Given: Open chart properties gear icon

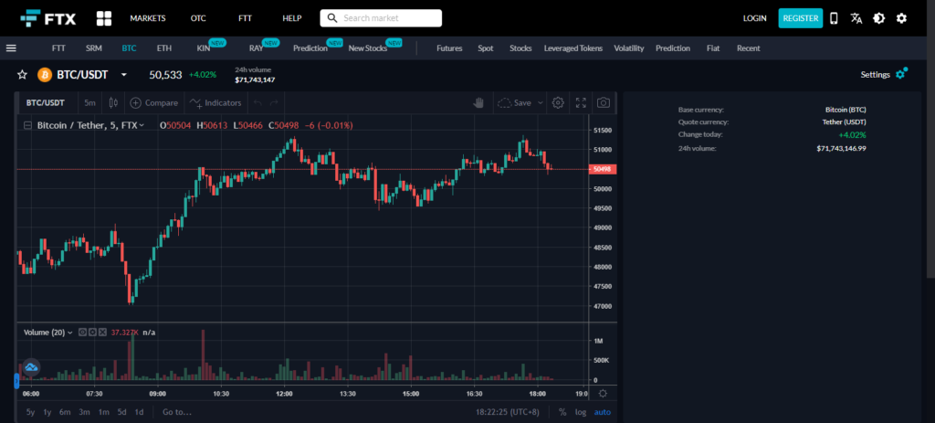Looking at the screenshot, I should [558, 102].
